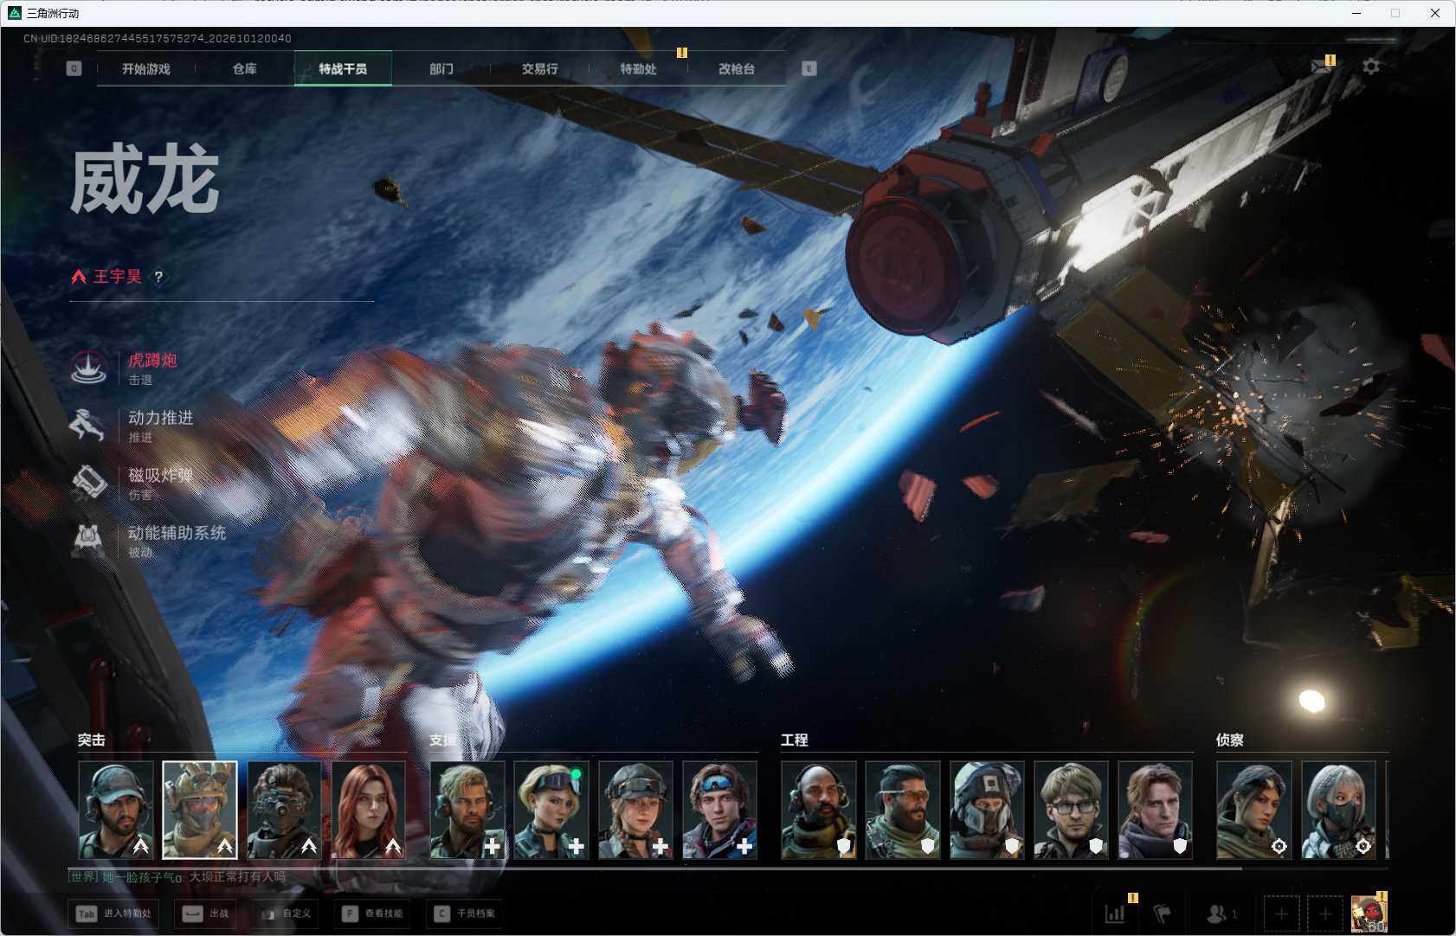Select the 支援 operator with blue goggles
This screenshot has height=936, width=1456.
[720, 810]
